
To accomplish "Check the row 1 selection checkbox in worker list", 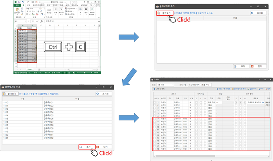I will pos(154,102).
